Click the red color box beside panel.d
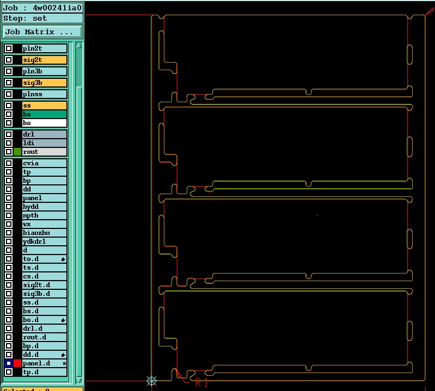This screenshot has height=391, width=435. (x=17, y=363)
